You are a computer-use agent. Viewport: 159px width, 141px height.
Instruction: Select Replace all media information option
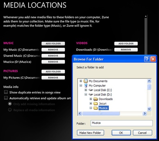[x=10, y=110]
